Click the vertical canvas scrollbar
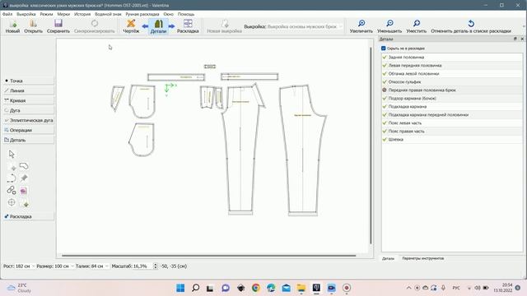Image resolution: width=527 pixels, height=296 pixels. tap(371, 146)
